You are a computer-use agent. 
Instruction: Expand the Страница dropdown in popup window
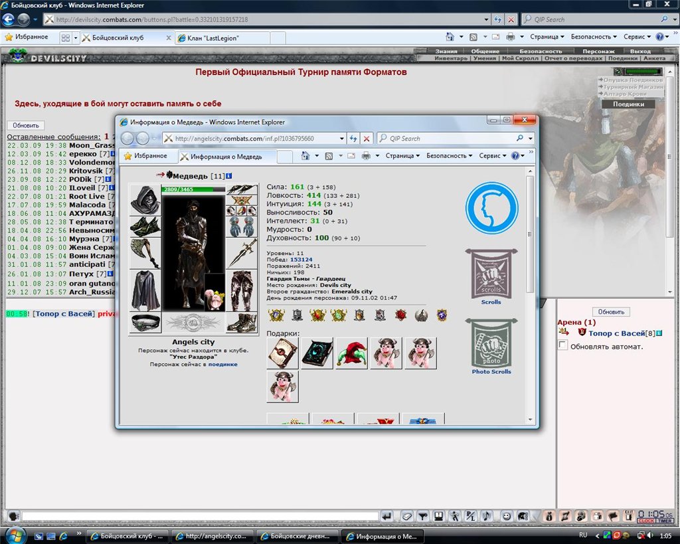(x=402, y=155)
